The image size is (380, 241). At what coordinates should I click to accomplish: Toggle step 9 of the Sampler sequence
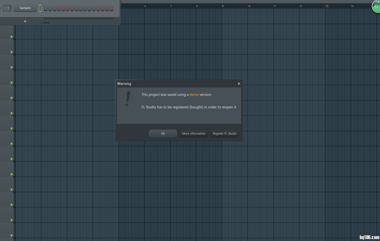point(81,8)
